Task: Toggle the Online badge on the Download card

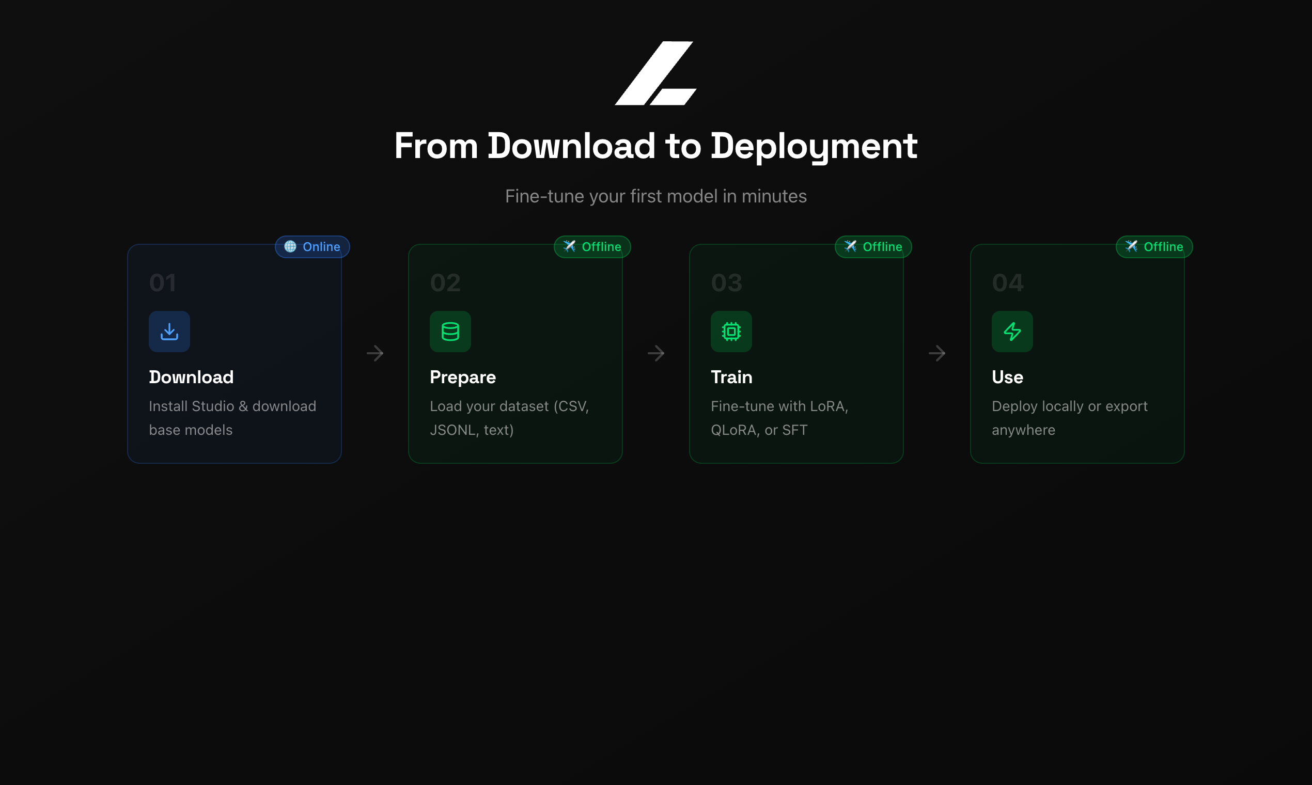Action: 311,246
